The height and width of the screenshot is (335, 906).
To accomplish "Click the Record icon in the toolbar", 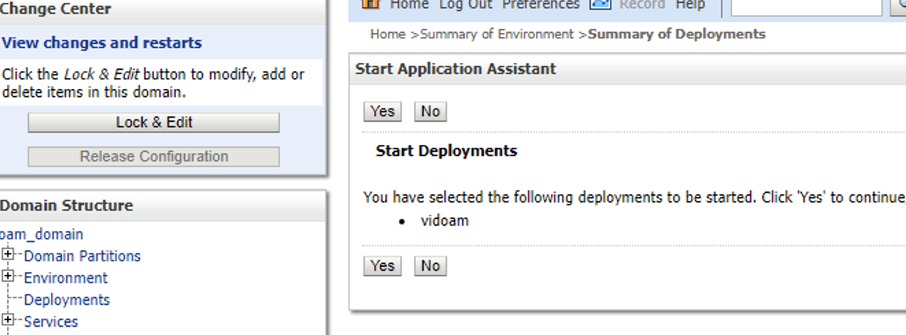I will point(600,3).
